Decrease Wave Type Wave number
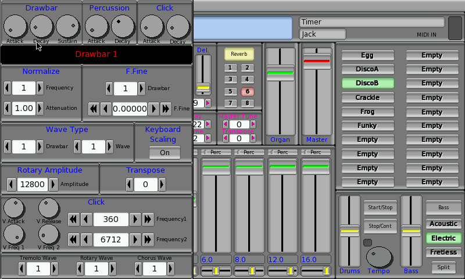The image size is (465, 279). pyautogui.click(x=77, y=146)
